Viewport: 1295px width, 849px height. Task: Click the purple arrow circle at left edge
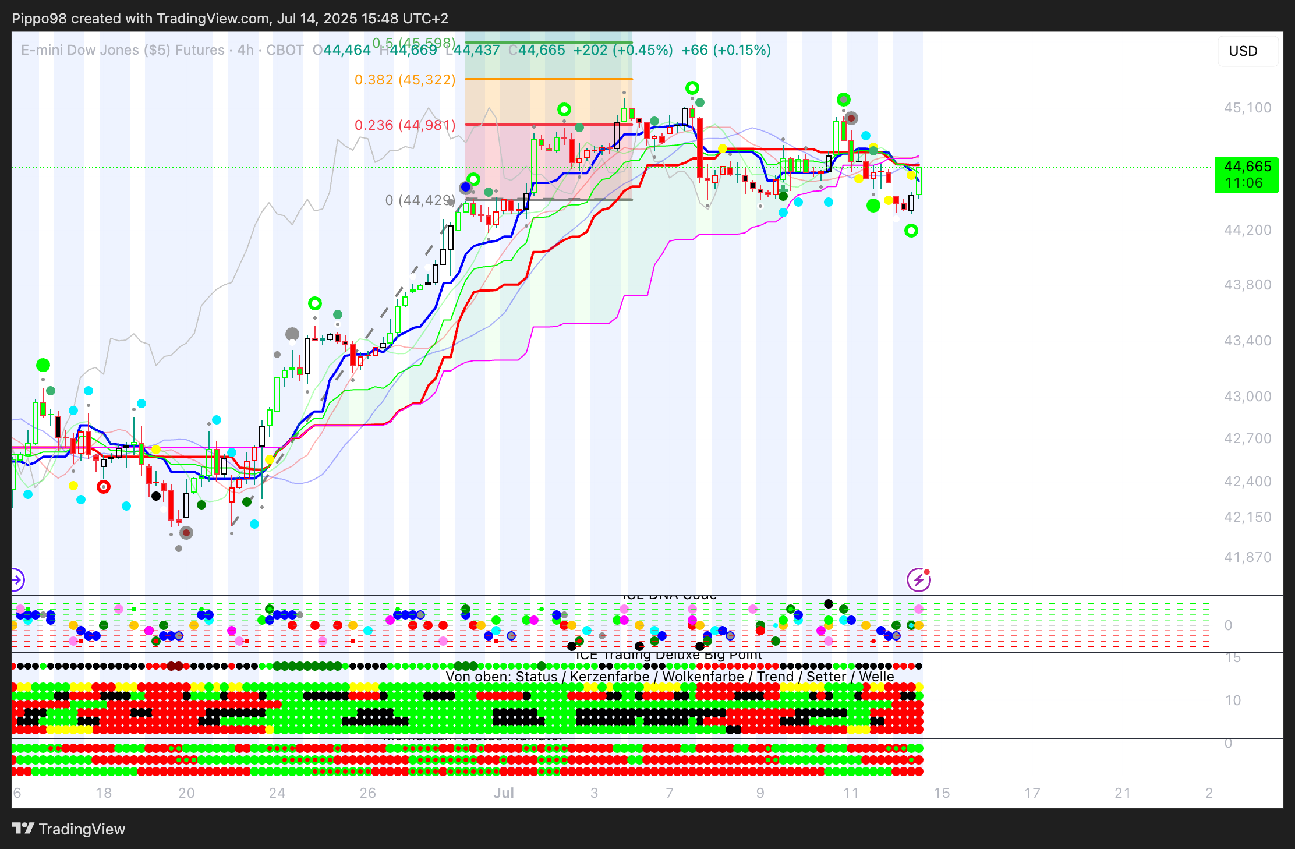point(16,580)
